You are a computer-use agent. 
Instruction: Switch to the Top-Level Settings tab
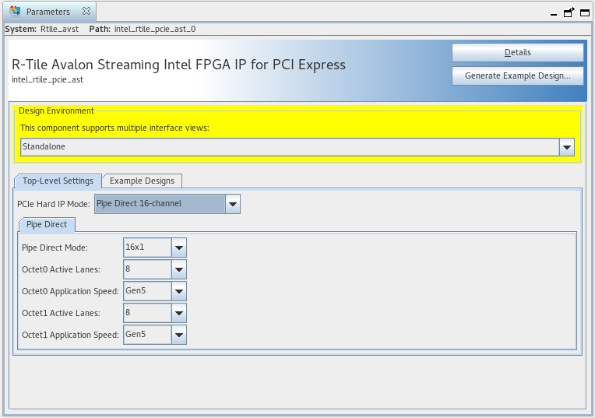[x=58, y=181]
